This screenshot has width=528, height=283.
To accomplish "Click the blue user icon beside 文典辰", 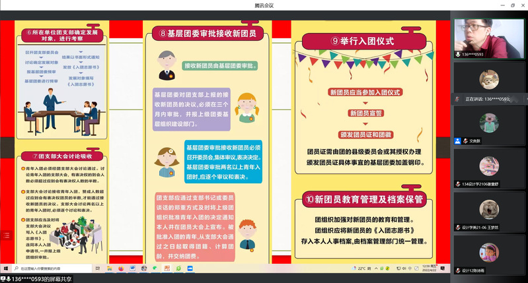I will pos(457,141).
